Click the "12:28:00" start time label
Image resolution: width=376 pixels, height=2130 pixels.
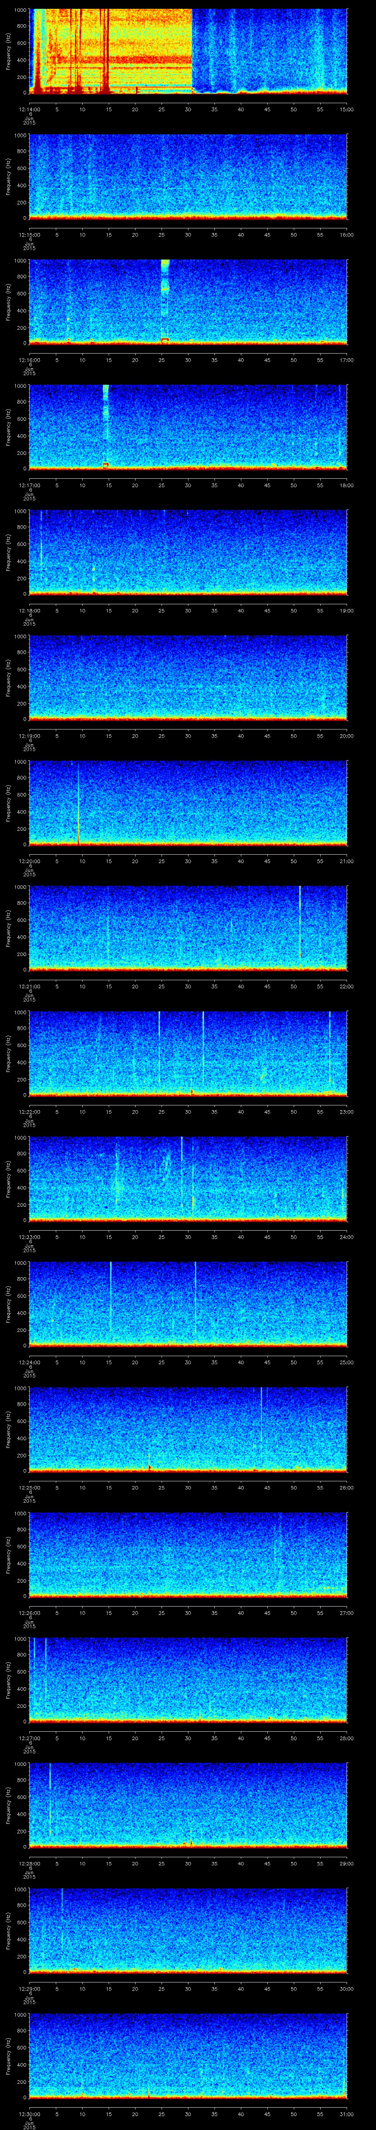[30, 1864]
